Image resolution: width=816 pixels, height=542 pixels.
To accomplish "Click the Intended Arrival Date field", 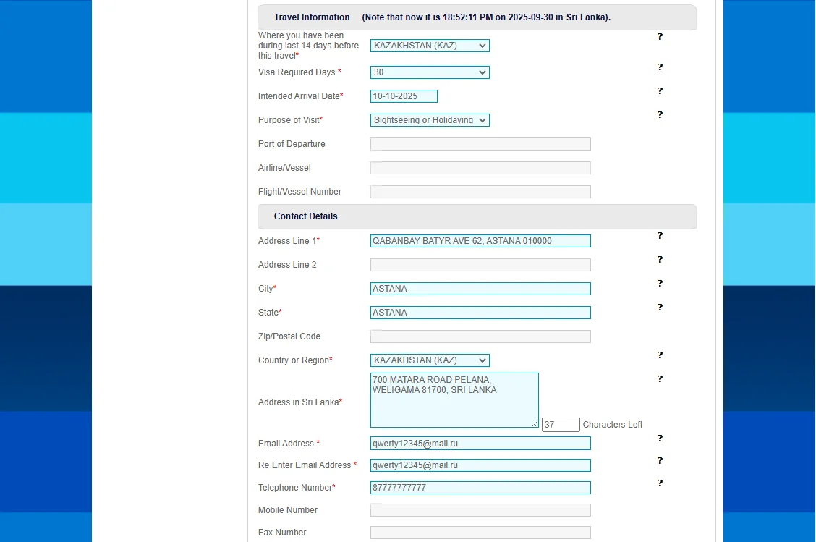I will tap(404, 96).
